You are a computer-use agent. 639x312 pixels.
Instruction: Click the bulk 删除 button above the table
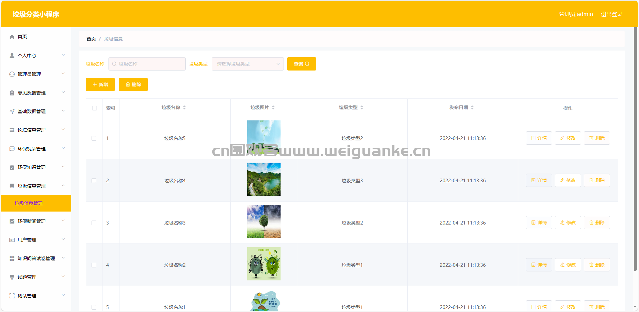(x=133, y=84)
